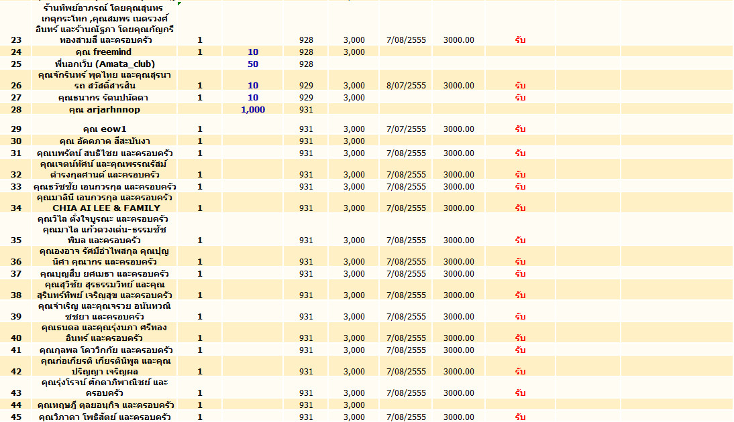Click date 8/07/2555 in row 26
The height and width of the screenshot is (422, 734).
coord(407,86)
